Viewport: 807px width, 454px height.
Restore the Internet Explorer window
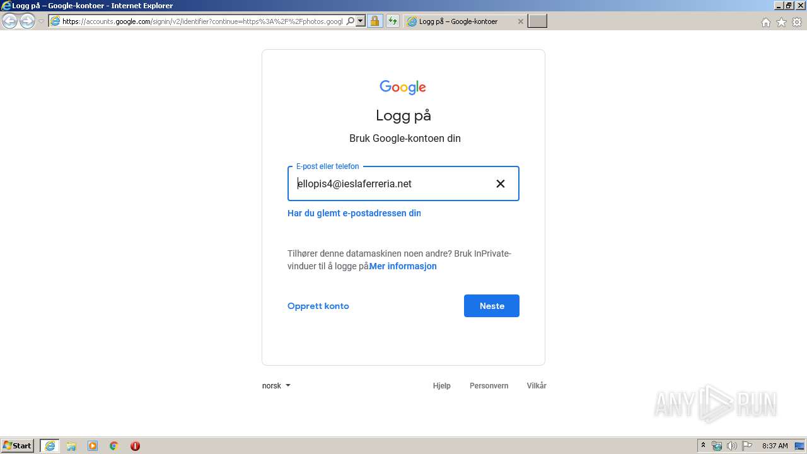[789, 6]
